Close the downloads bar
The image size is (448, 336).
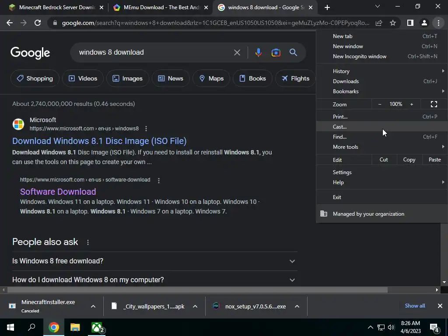pyautogui.click(x=440, y=306)
